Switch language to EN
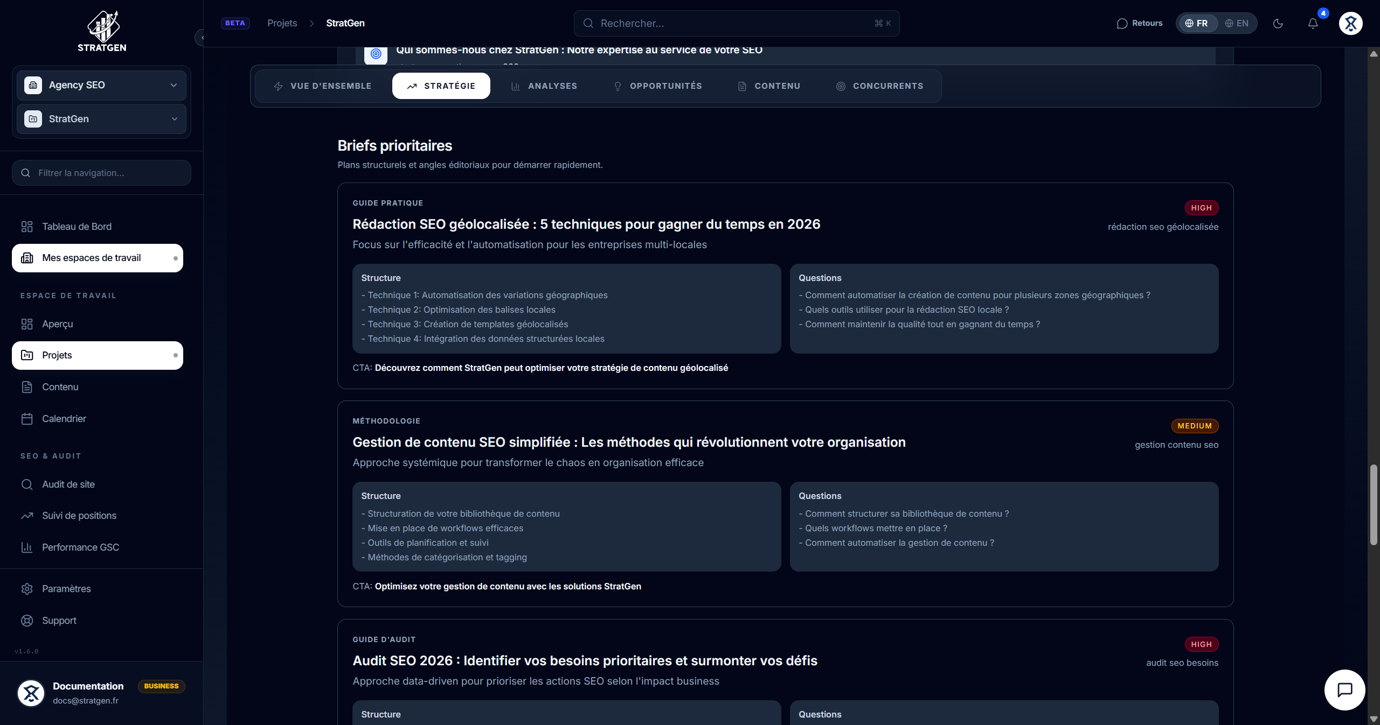The height and width of the screenshot is (725, 1380). tap(1237, 23)
